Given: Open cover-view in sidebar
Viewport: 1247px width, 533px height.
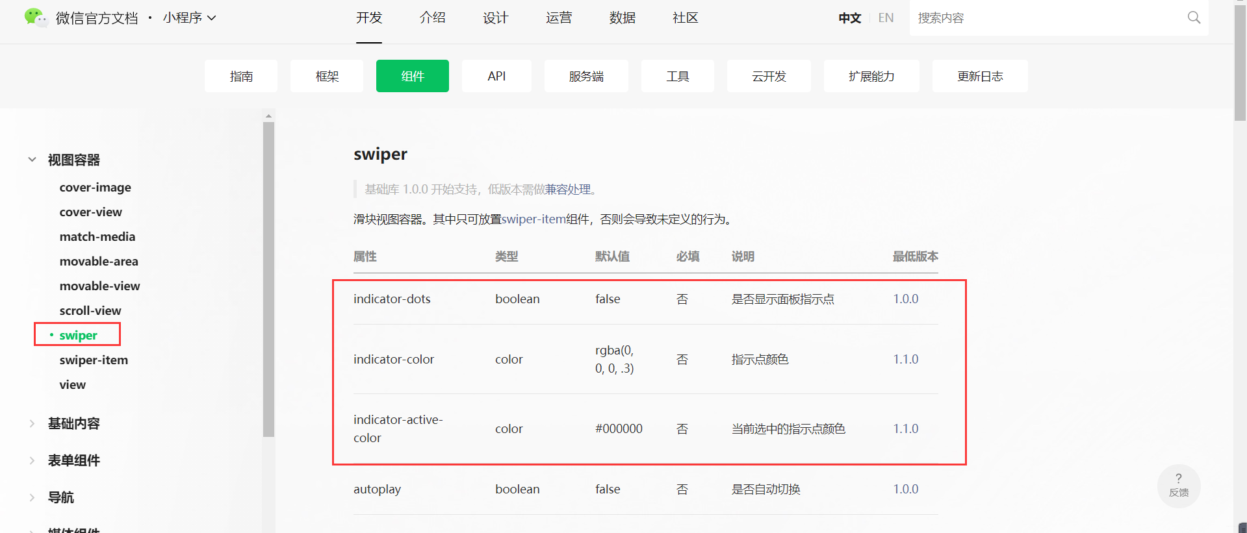Looking at the screenshot, I should point(91,212).
